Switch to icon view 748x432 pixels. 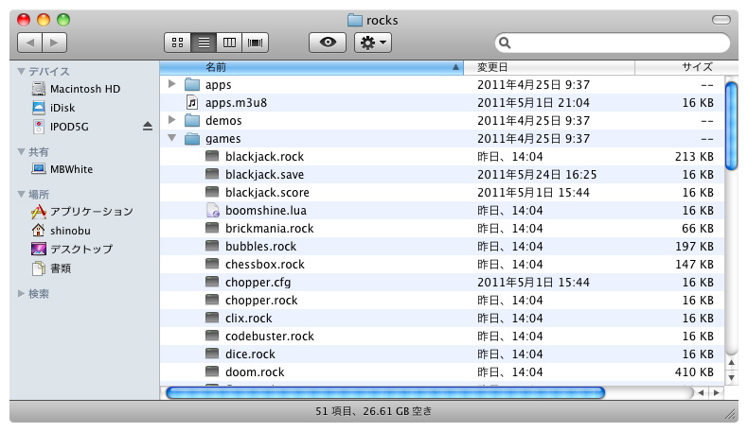[x=177, y=43]
